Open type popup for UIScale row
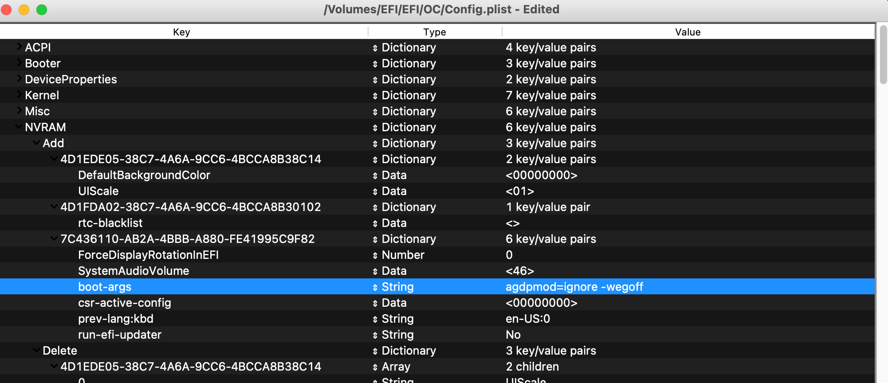The image size is (888, 383). pyautogui.click(x=375, y=191)
